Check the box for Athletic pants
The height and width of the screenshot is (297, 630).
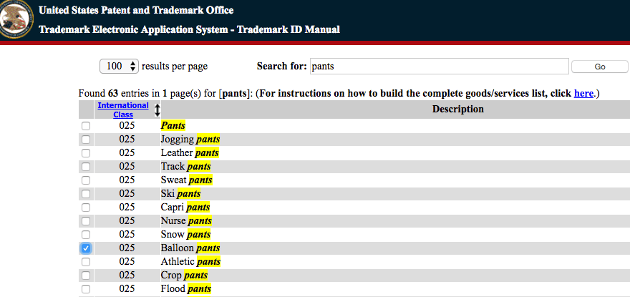[x=86, y=262]
